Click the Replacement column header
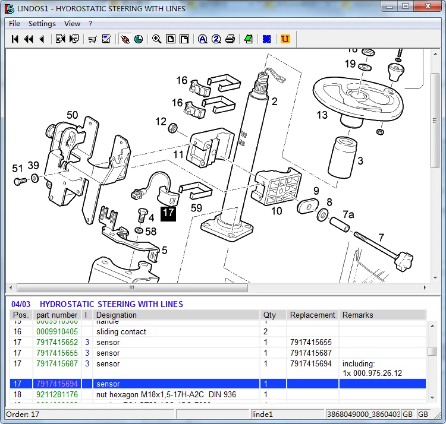The height and width of the screenshot is (424, 446). 312,315
